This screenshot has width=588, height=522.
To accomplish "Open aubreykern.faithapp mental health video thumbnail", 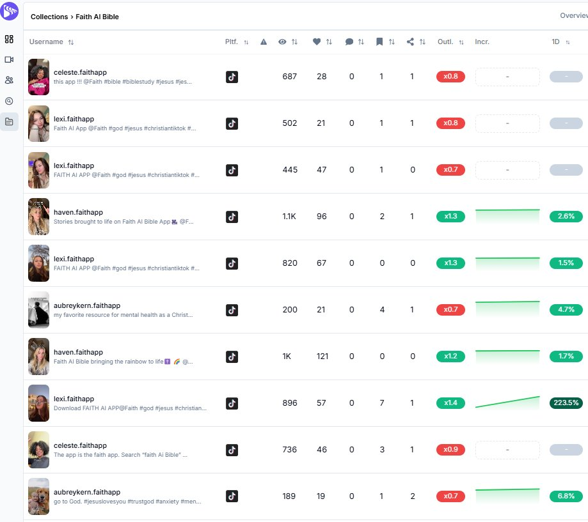I will tap(38, 310).
